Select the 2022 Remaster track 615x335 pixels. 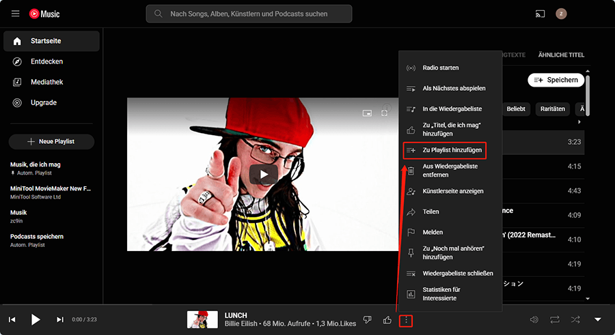[544, 239]
